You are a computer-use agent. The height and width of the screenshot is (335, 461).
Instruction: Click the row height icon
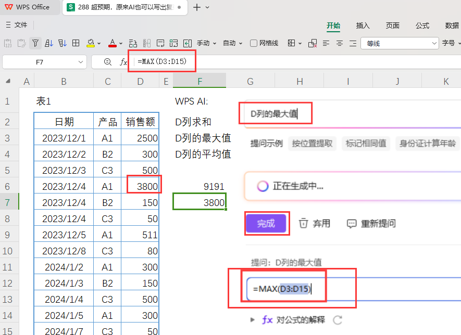(x=133, y=44)
